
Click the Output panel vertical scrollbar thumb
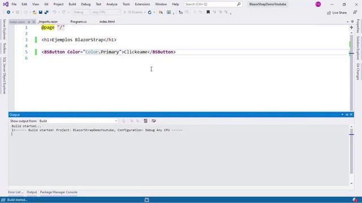tap(351, 151)
